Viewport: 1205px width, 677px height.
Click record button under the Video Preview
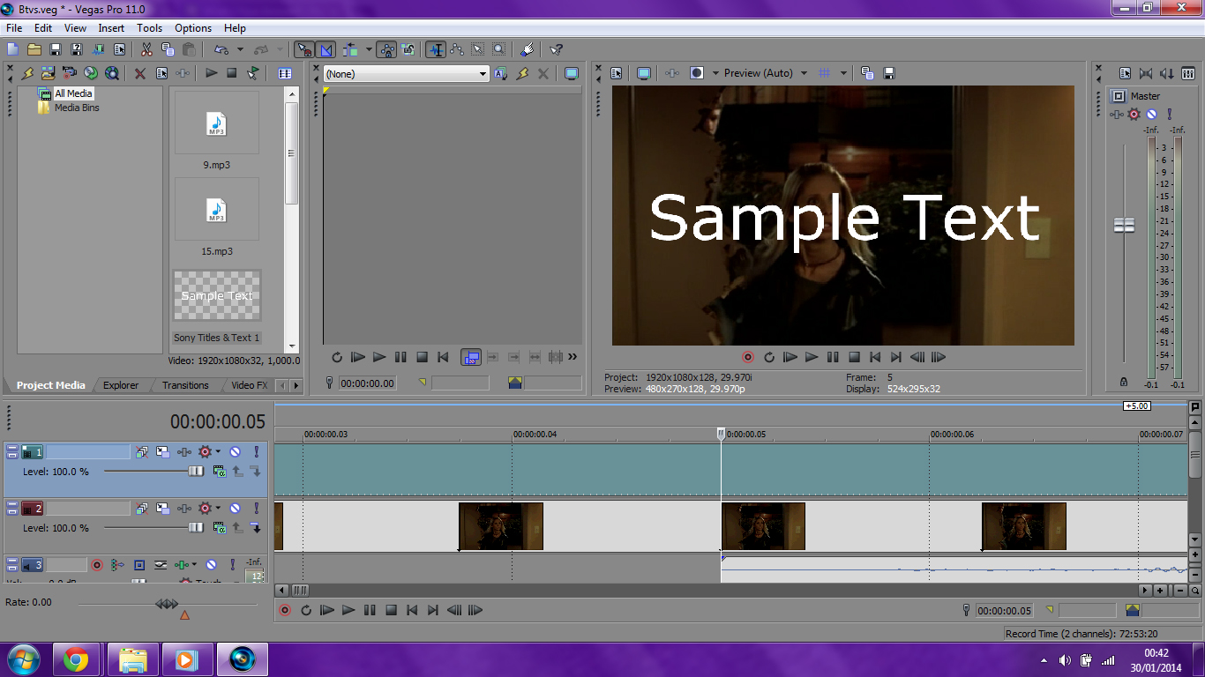point(748,357)
